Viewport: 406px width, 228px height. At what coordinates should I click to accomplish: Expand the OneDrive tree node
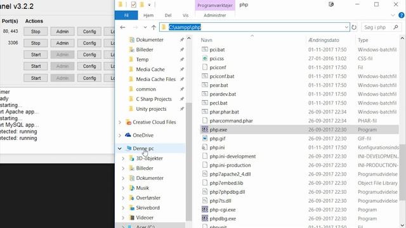point(120,135)
